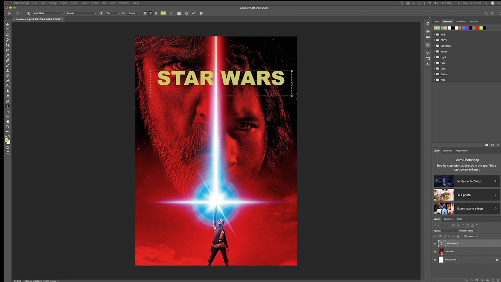Select the Last Jedi layer thumbnail
The height and width of the screenshot is (282, 501).
pos(441,251)
